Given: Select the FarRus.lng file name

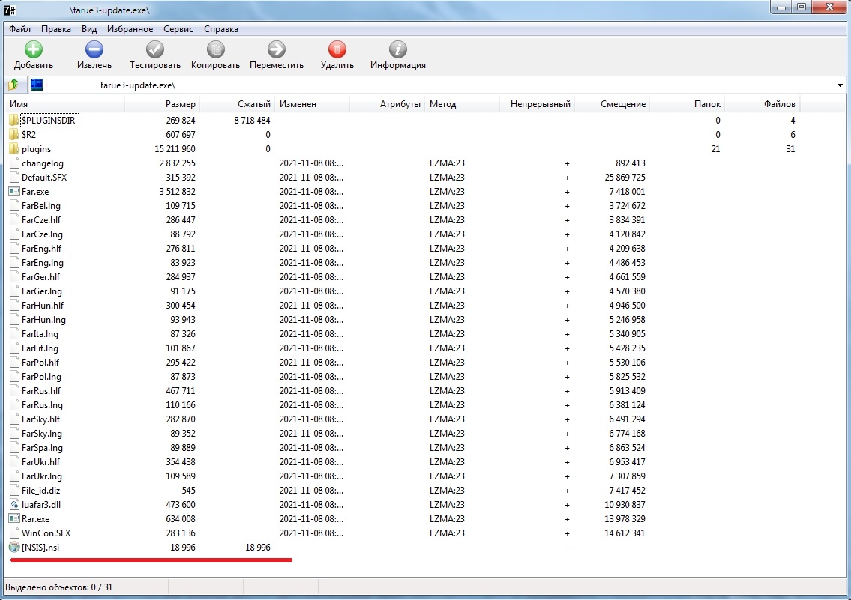Looking at the screenshot, I should (42, 405).
